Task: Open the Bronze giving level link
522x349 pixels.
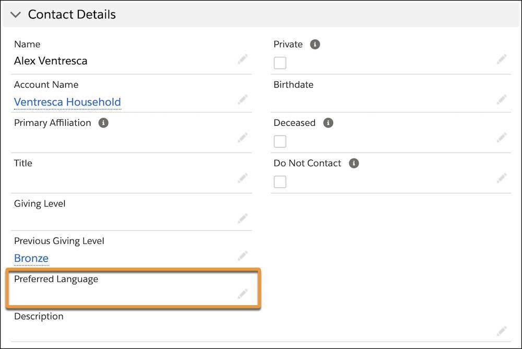Action: pyautogui.click(x=31, y=258)
